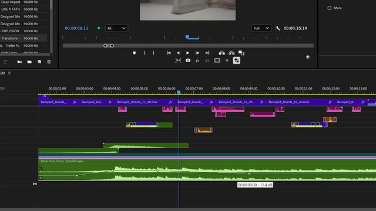Click the dimmed loop playback icon

207,61
